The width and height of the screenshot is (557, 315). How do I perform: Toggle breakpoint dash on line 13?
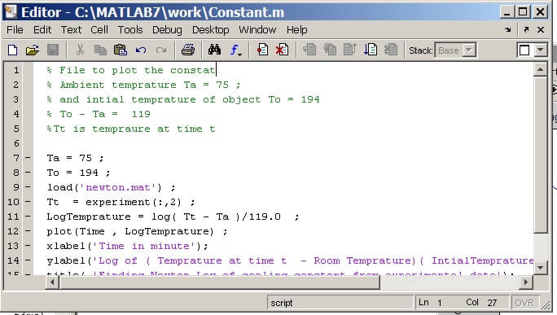pyautogui.click(x=28, y=246)
